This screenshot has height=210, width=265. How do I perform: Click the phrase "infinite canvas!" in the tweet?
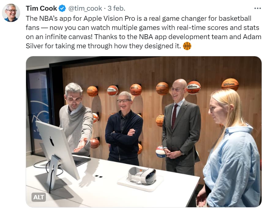point(69,37)
